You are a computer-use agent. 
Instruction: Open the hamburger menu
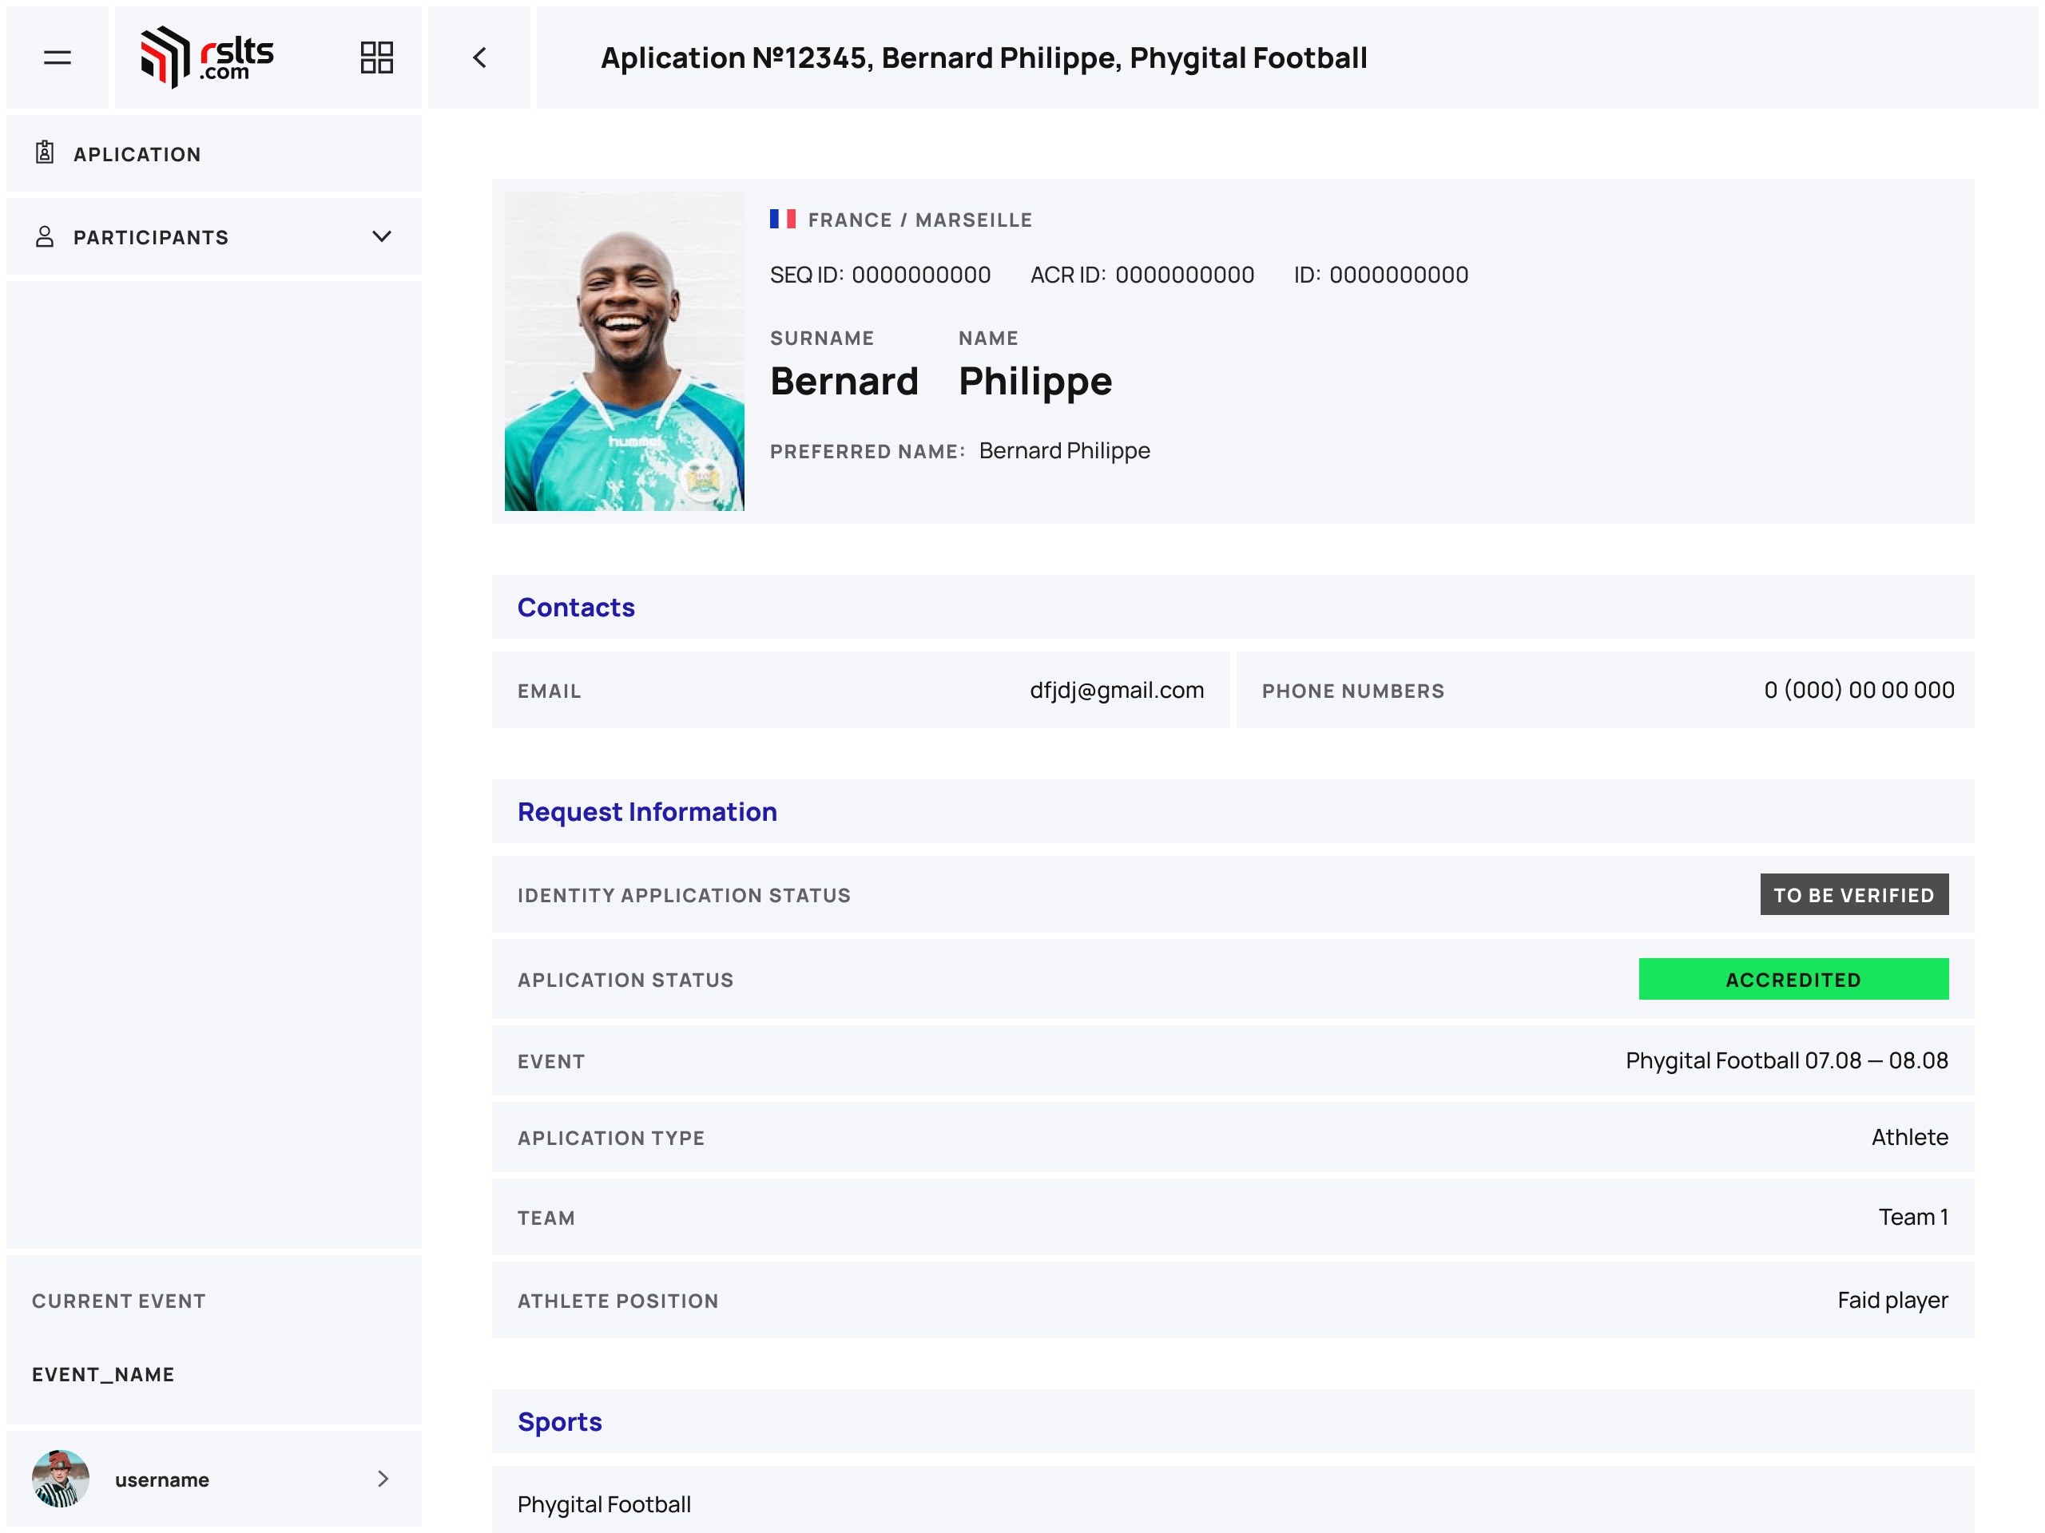pos(58,57)
